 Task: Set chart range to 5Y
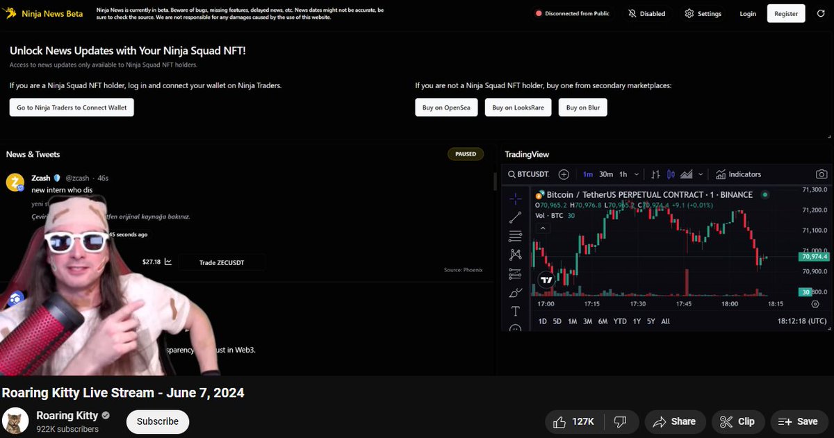(x=651, y=321)
